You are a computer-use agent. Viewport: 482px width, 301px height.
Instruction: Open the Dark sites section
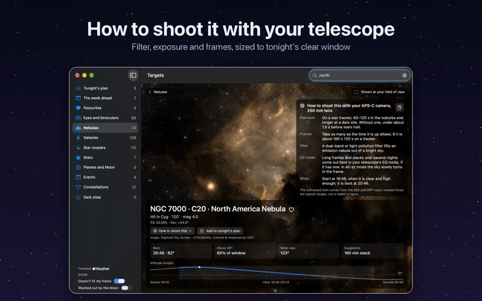pos(105,197)
